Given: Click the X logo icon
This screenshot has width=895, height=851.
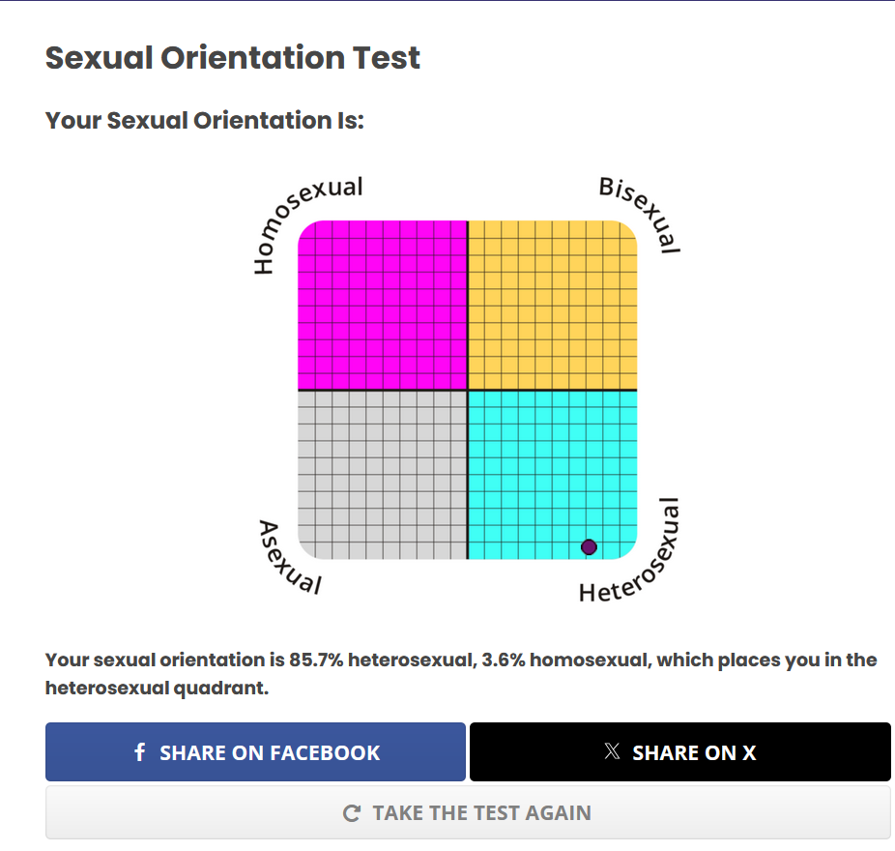Looking at the screenshot, I should [612, 751].
